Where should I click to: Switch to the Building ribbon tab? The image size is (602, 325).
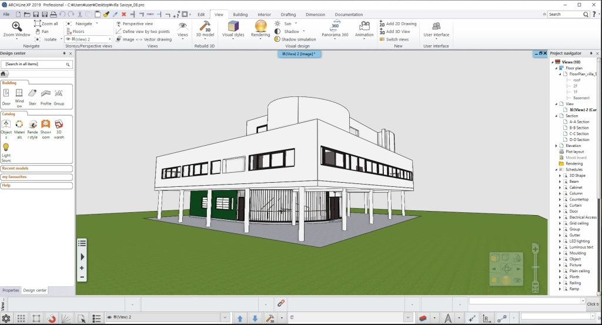point(240,15)
